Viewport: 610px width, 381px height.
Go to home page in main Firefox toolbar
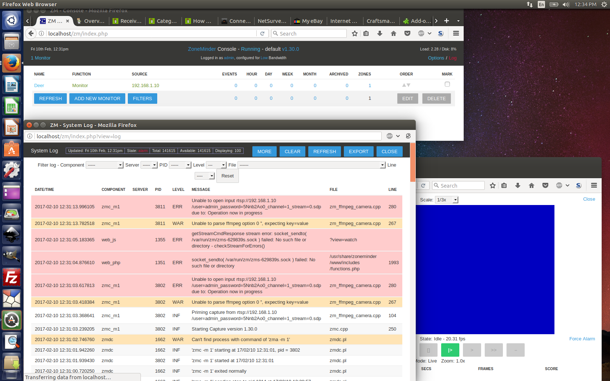pos(394,33)
